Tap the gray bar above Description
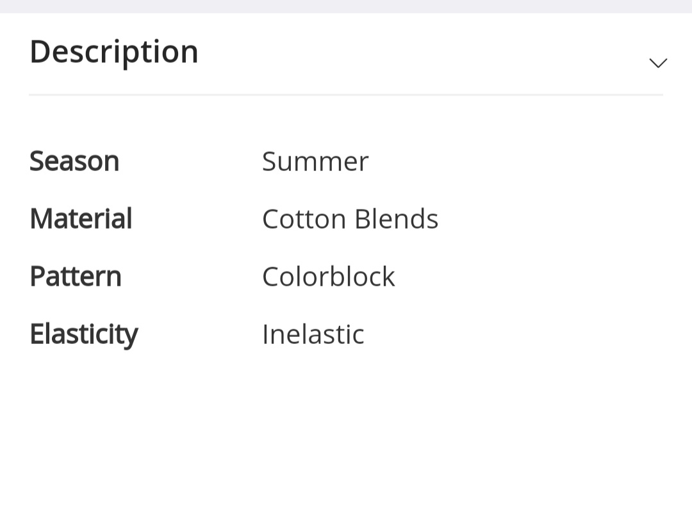Viewport: 692px width, 506px height. click(x=346, y=6)
